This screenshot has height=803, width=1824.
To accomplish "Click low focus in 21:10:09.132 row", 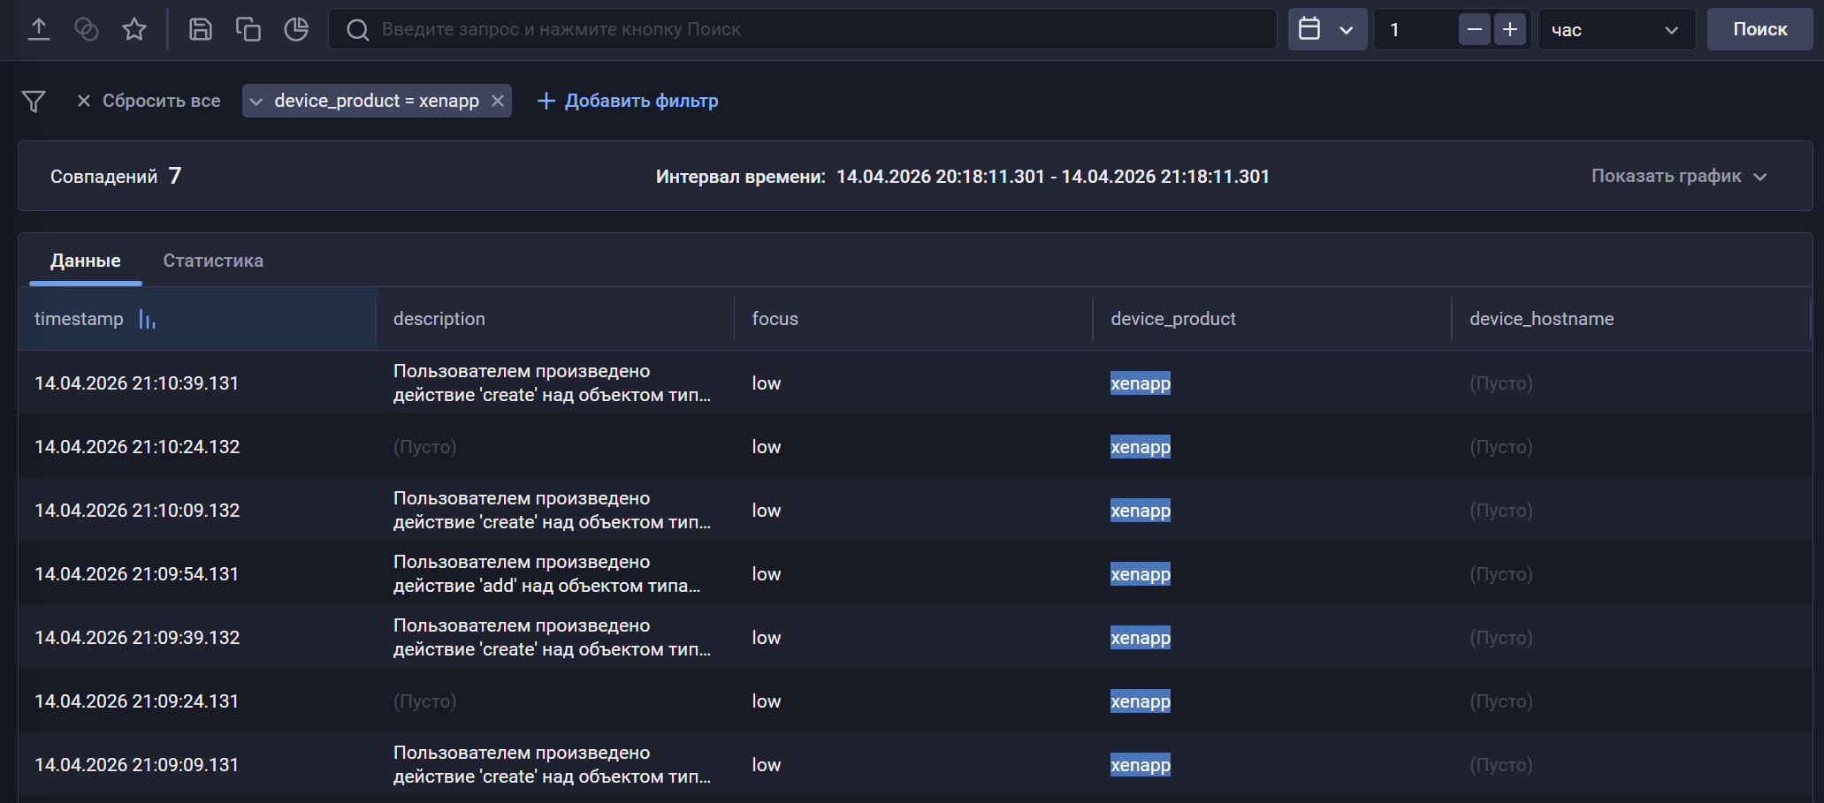I will pos(767,511).
